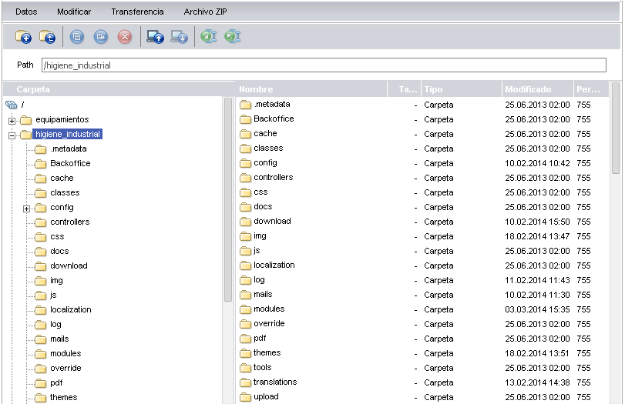Click folder icon of cache in tree
This screenshot has height=404, width=625.
coord(40,179)
